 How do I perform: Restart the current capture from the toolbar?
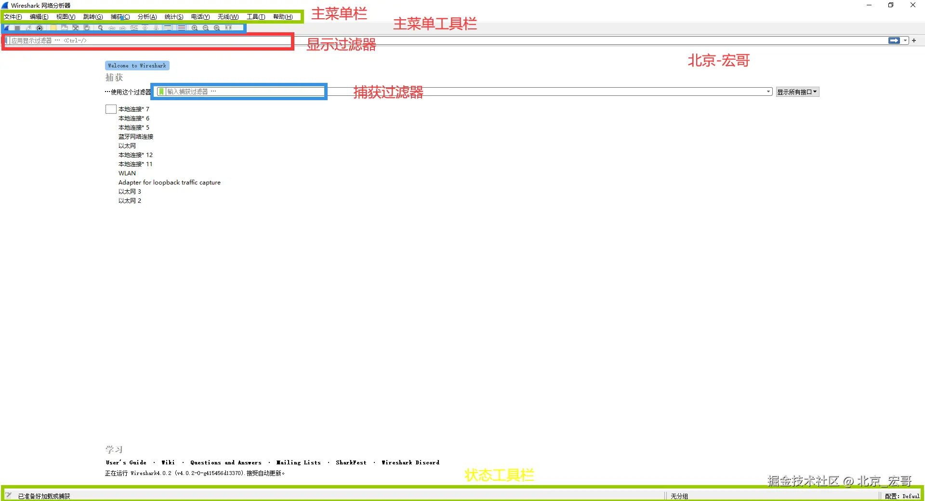[x=28, y=28]
